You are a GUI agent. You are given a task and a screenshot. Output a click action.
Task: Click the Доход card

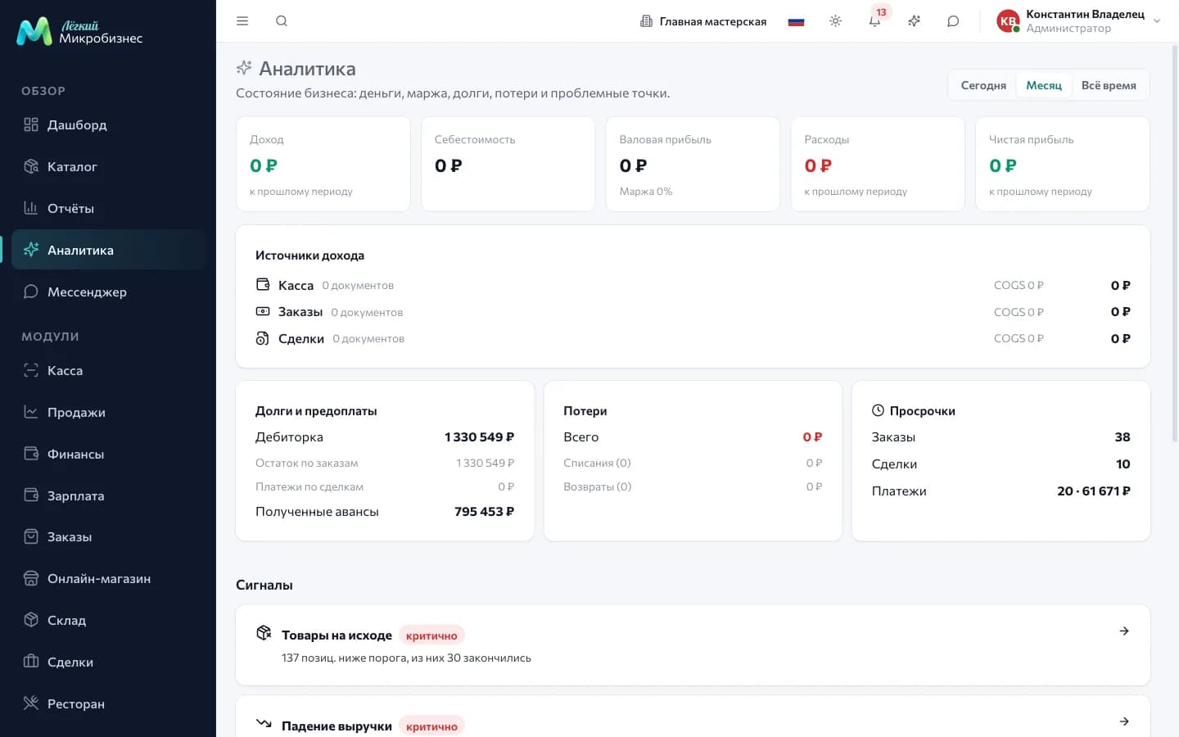tap(323, 164)
